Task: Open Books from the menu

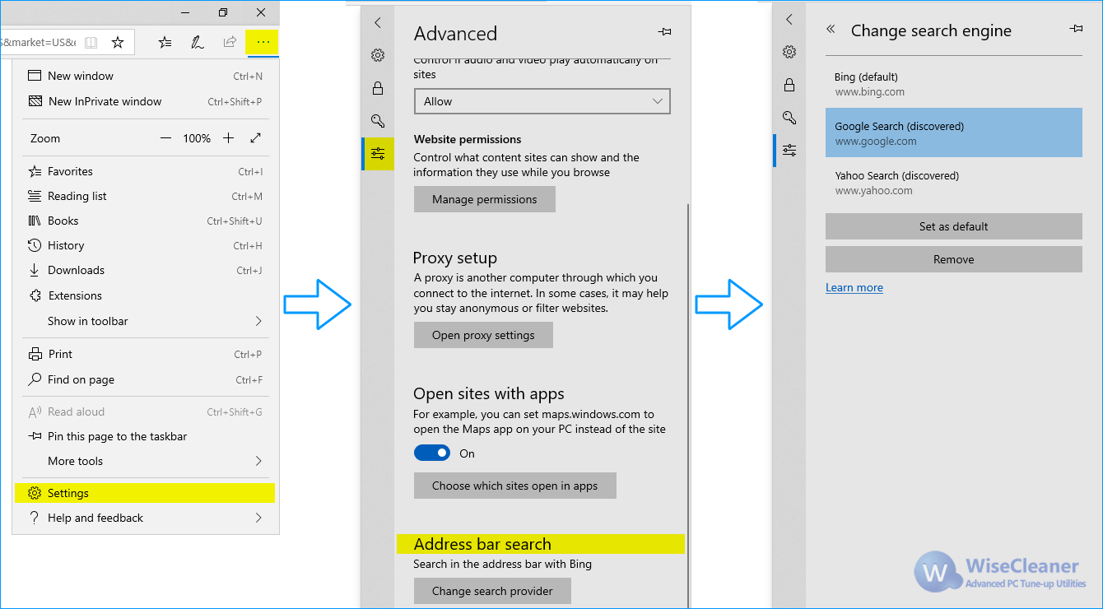Action: 144,221
